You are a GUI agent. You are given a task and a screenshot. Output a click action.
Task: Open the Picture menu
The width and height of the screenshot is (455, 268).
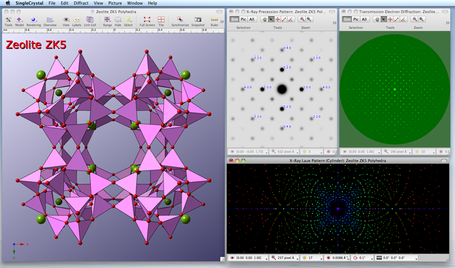click(x=115, y=3)
